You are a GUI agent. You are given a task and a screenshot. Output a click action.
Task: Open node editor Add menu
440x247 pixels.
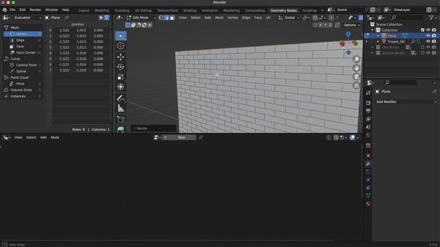coord(43,137)
